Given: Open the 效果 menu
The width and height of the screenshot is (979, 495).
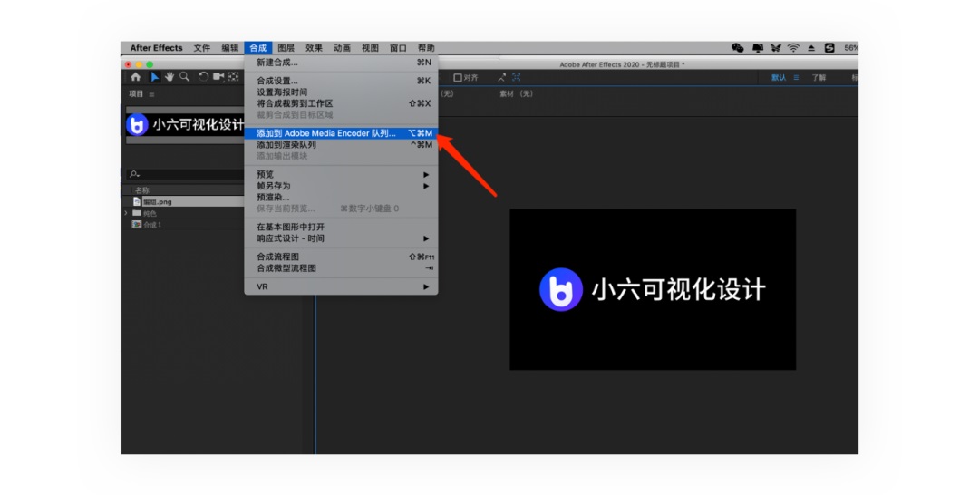Looking at the screenshot, I should 314,47.
